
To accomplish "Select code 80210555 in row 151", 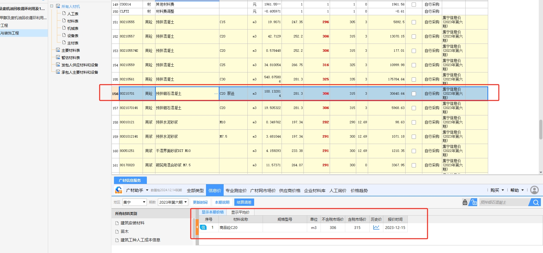I will pos(131,22).
